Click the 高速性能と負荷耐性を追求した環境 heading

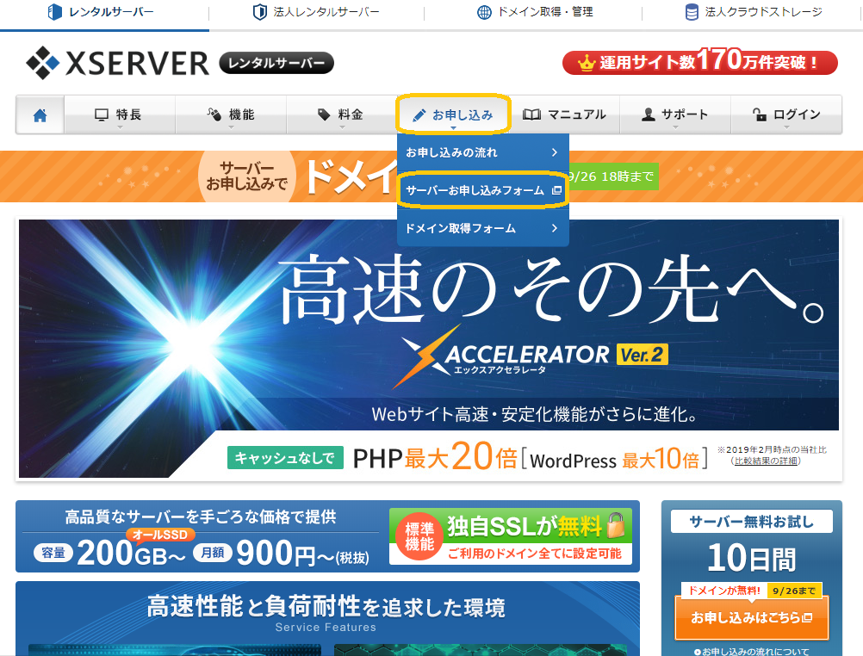point(326,606)
